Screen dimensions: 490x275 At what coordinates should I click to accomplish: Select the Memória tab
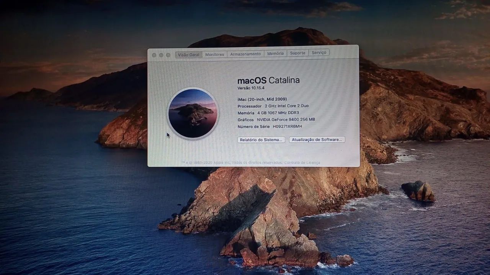tap(276, 53)
